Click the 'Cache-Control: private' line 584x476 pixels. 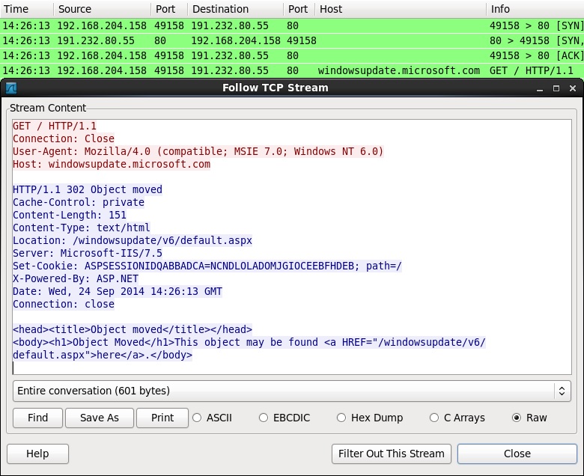[79, 202]
